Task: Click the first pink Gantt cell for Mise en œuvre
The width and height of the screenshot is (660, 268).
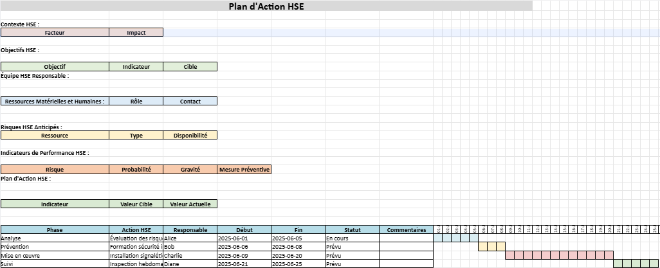Action: point(510,255)
